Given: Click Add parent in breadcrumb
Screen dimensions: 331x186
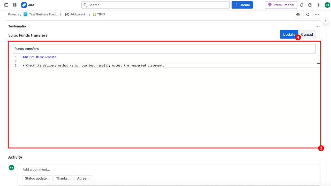Looking at the screenshot, I should pyautogui.click(x=75, y=14).
